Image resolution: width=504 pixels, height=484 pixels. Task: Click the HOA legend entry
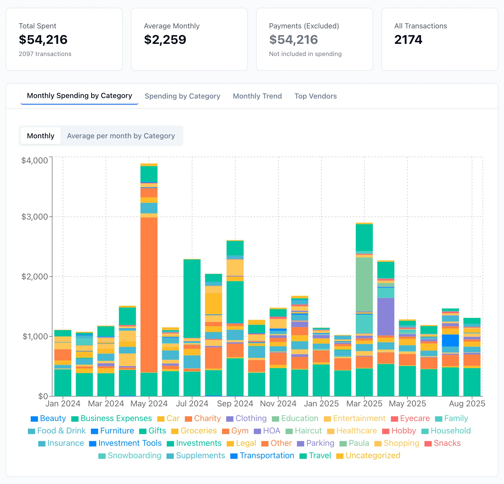click(x=267, y=431)
